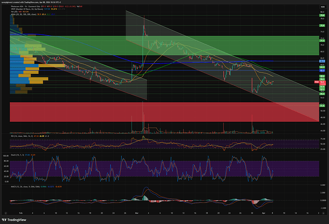Click the 65.1 light blue price label
The image size is (329, 224).
coord(322,61)
